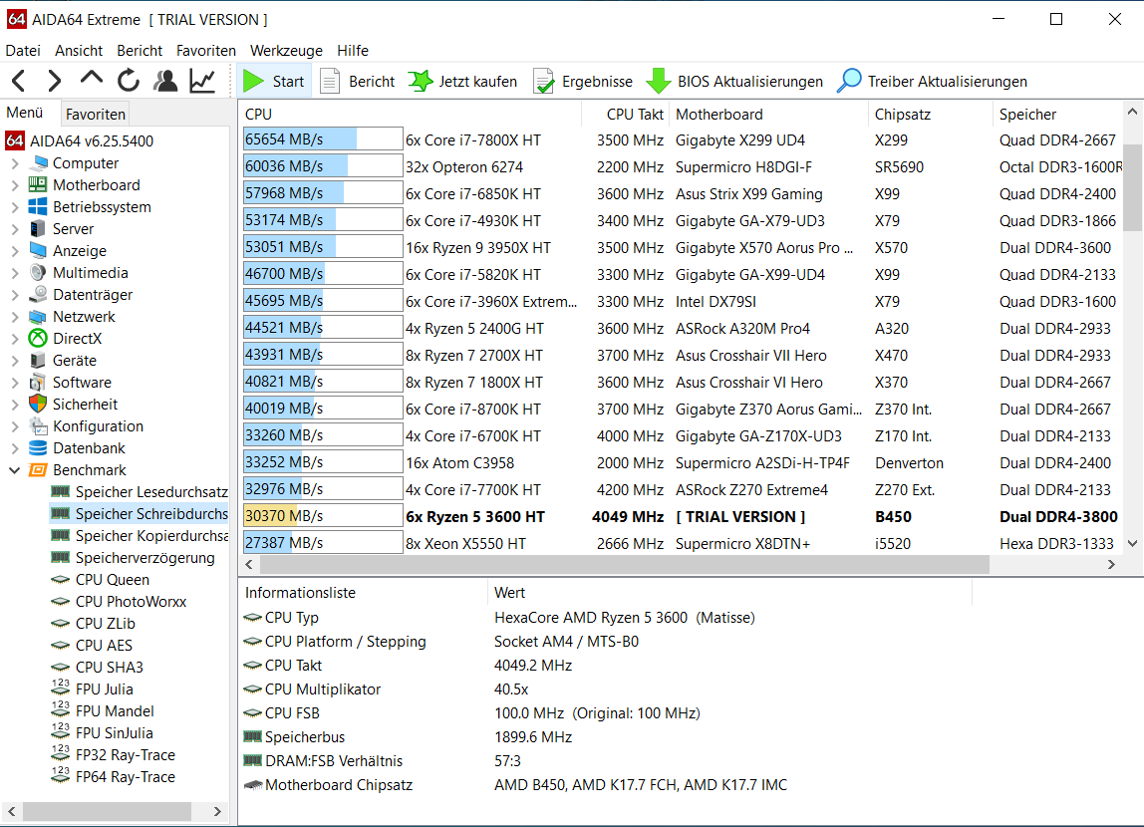Expand the Multimedia tree node
Viewport: 1144px width, 827px height.
coord(15,273)
